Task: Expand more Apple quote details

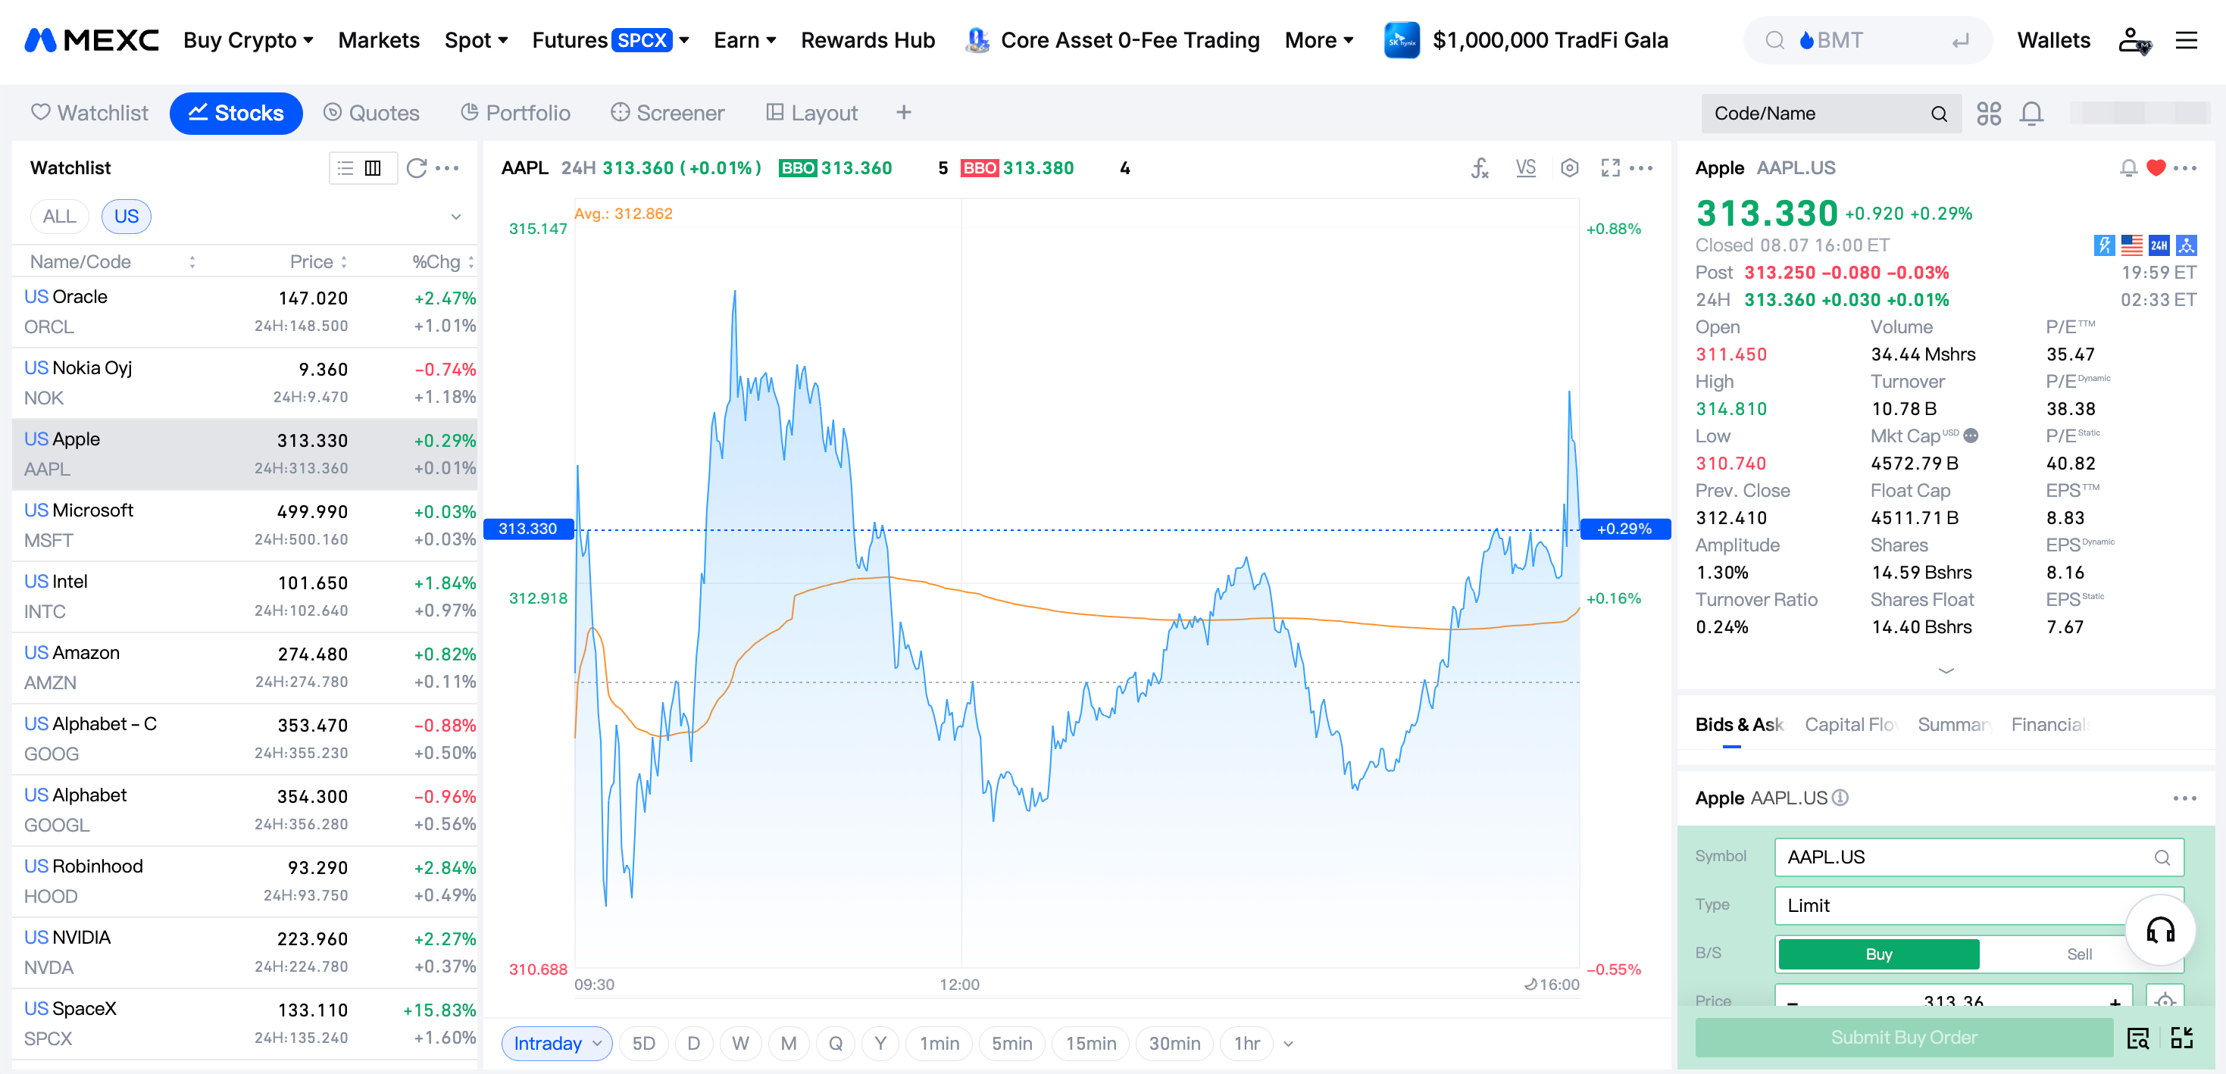Action: click(x=1946, y=670)
